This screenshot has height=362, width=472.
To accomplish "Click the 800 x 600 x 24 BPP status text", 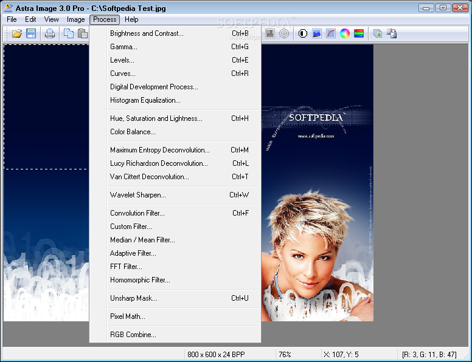I will tap(216, 355).
